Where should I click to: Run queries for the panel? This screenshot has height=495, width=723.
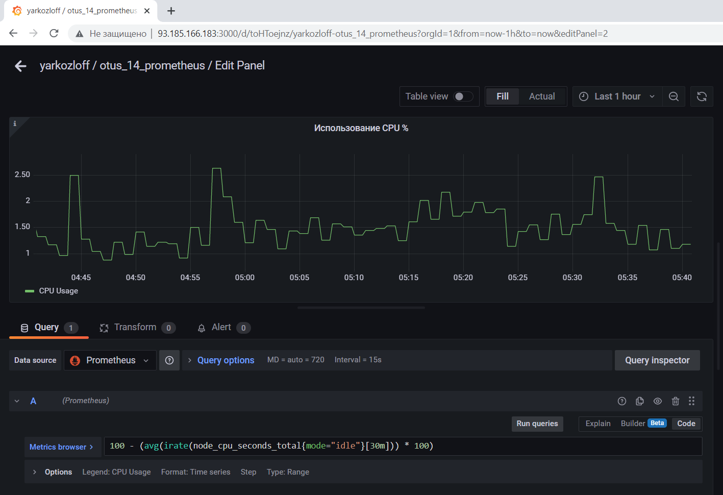[x=537, y=424]
